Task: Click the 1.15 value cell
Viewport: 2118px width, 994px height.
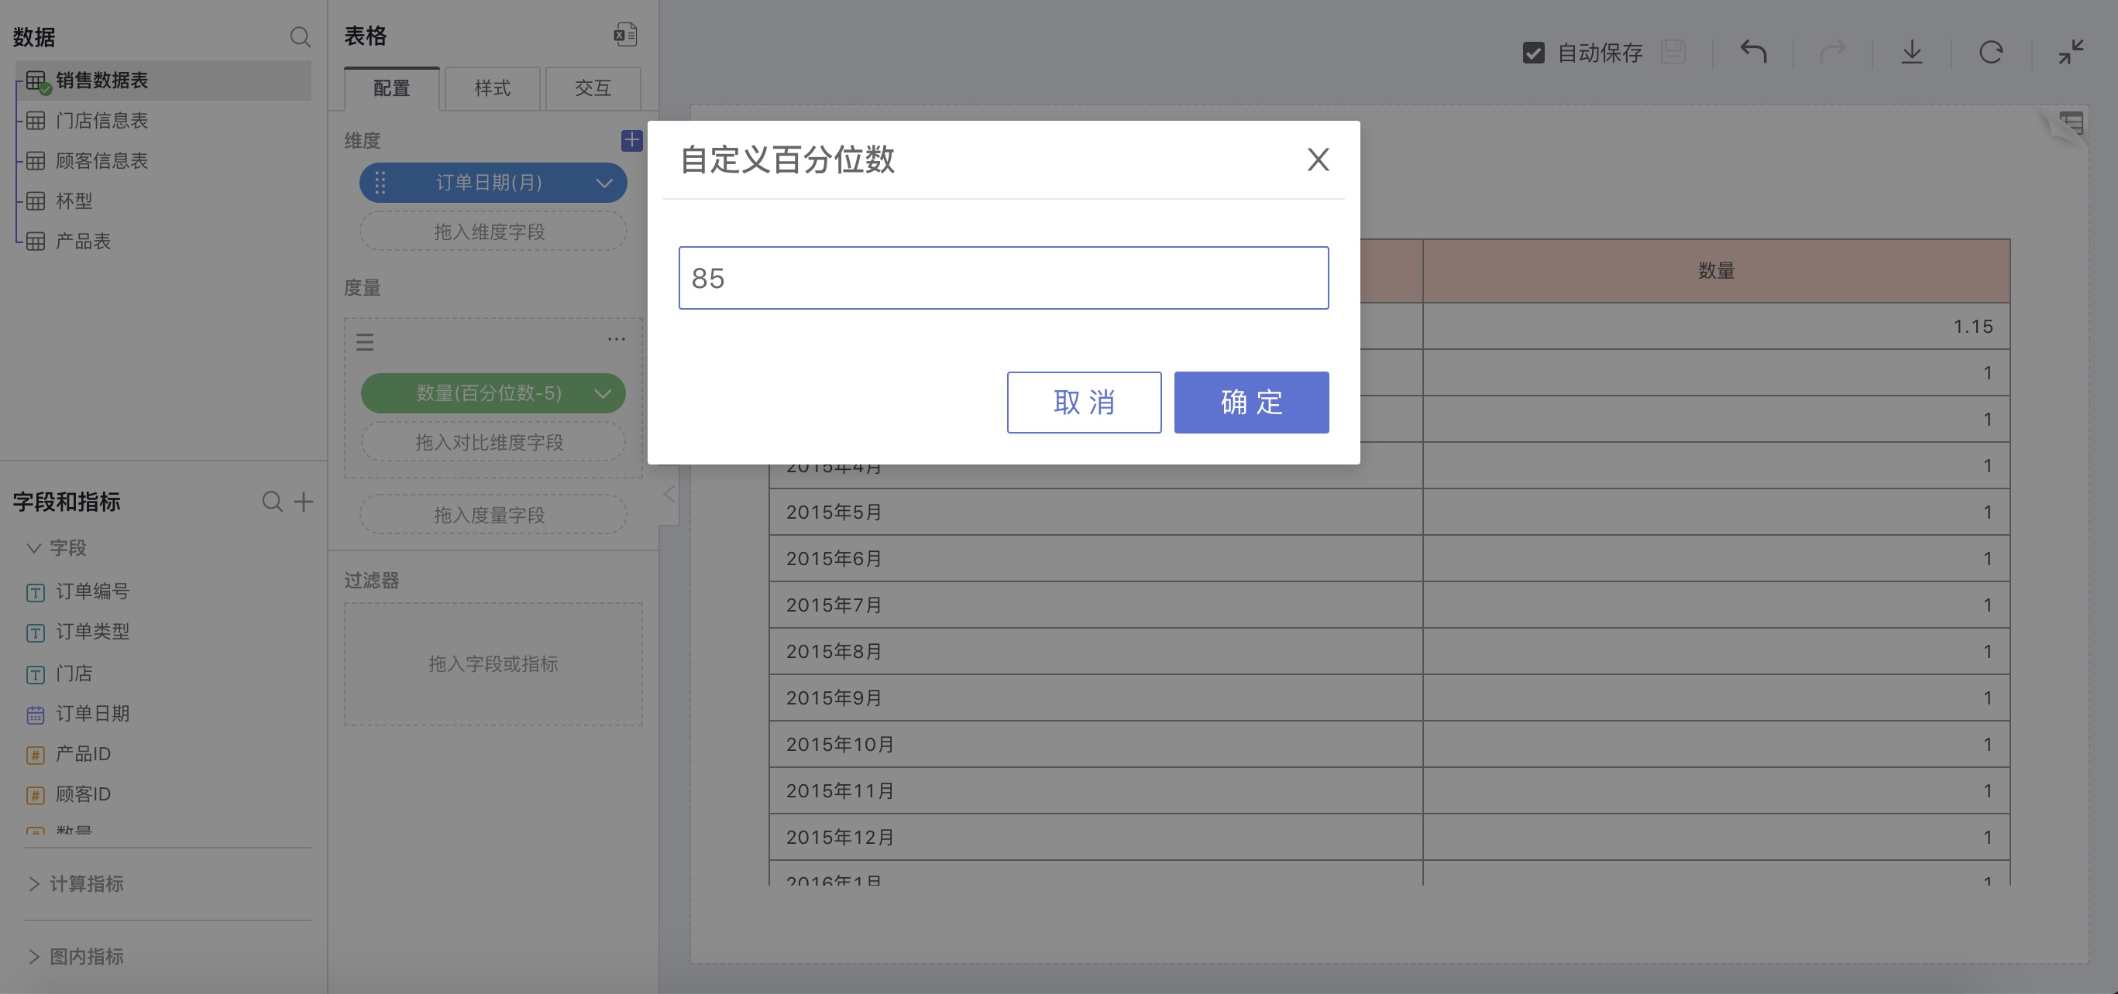Action: coord(1716,326)
